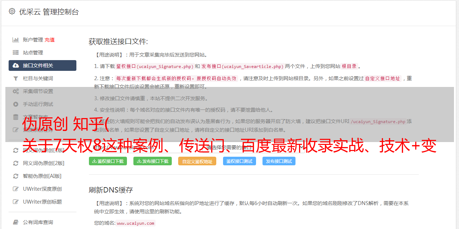
Task: Click the red 每次重新下载都会生成新的授权码 notice
Action: 177,78
